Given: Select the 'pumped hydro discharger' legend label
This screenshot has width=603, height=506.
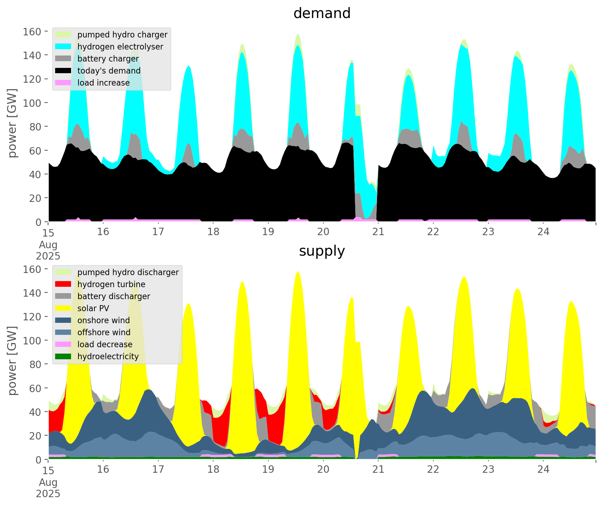Looking at the screenshot, I should point(128,272).
